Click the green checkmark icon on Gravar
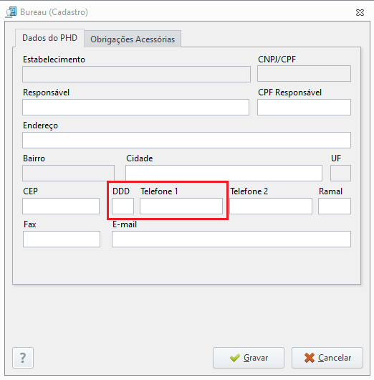374x380 pixels. [235, 358]
